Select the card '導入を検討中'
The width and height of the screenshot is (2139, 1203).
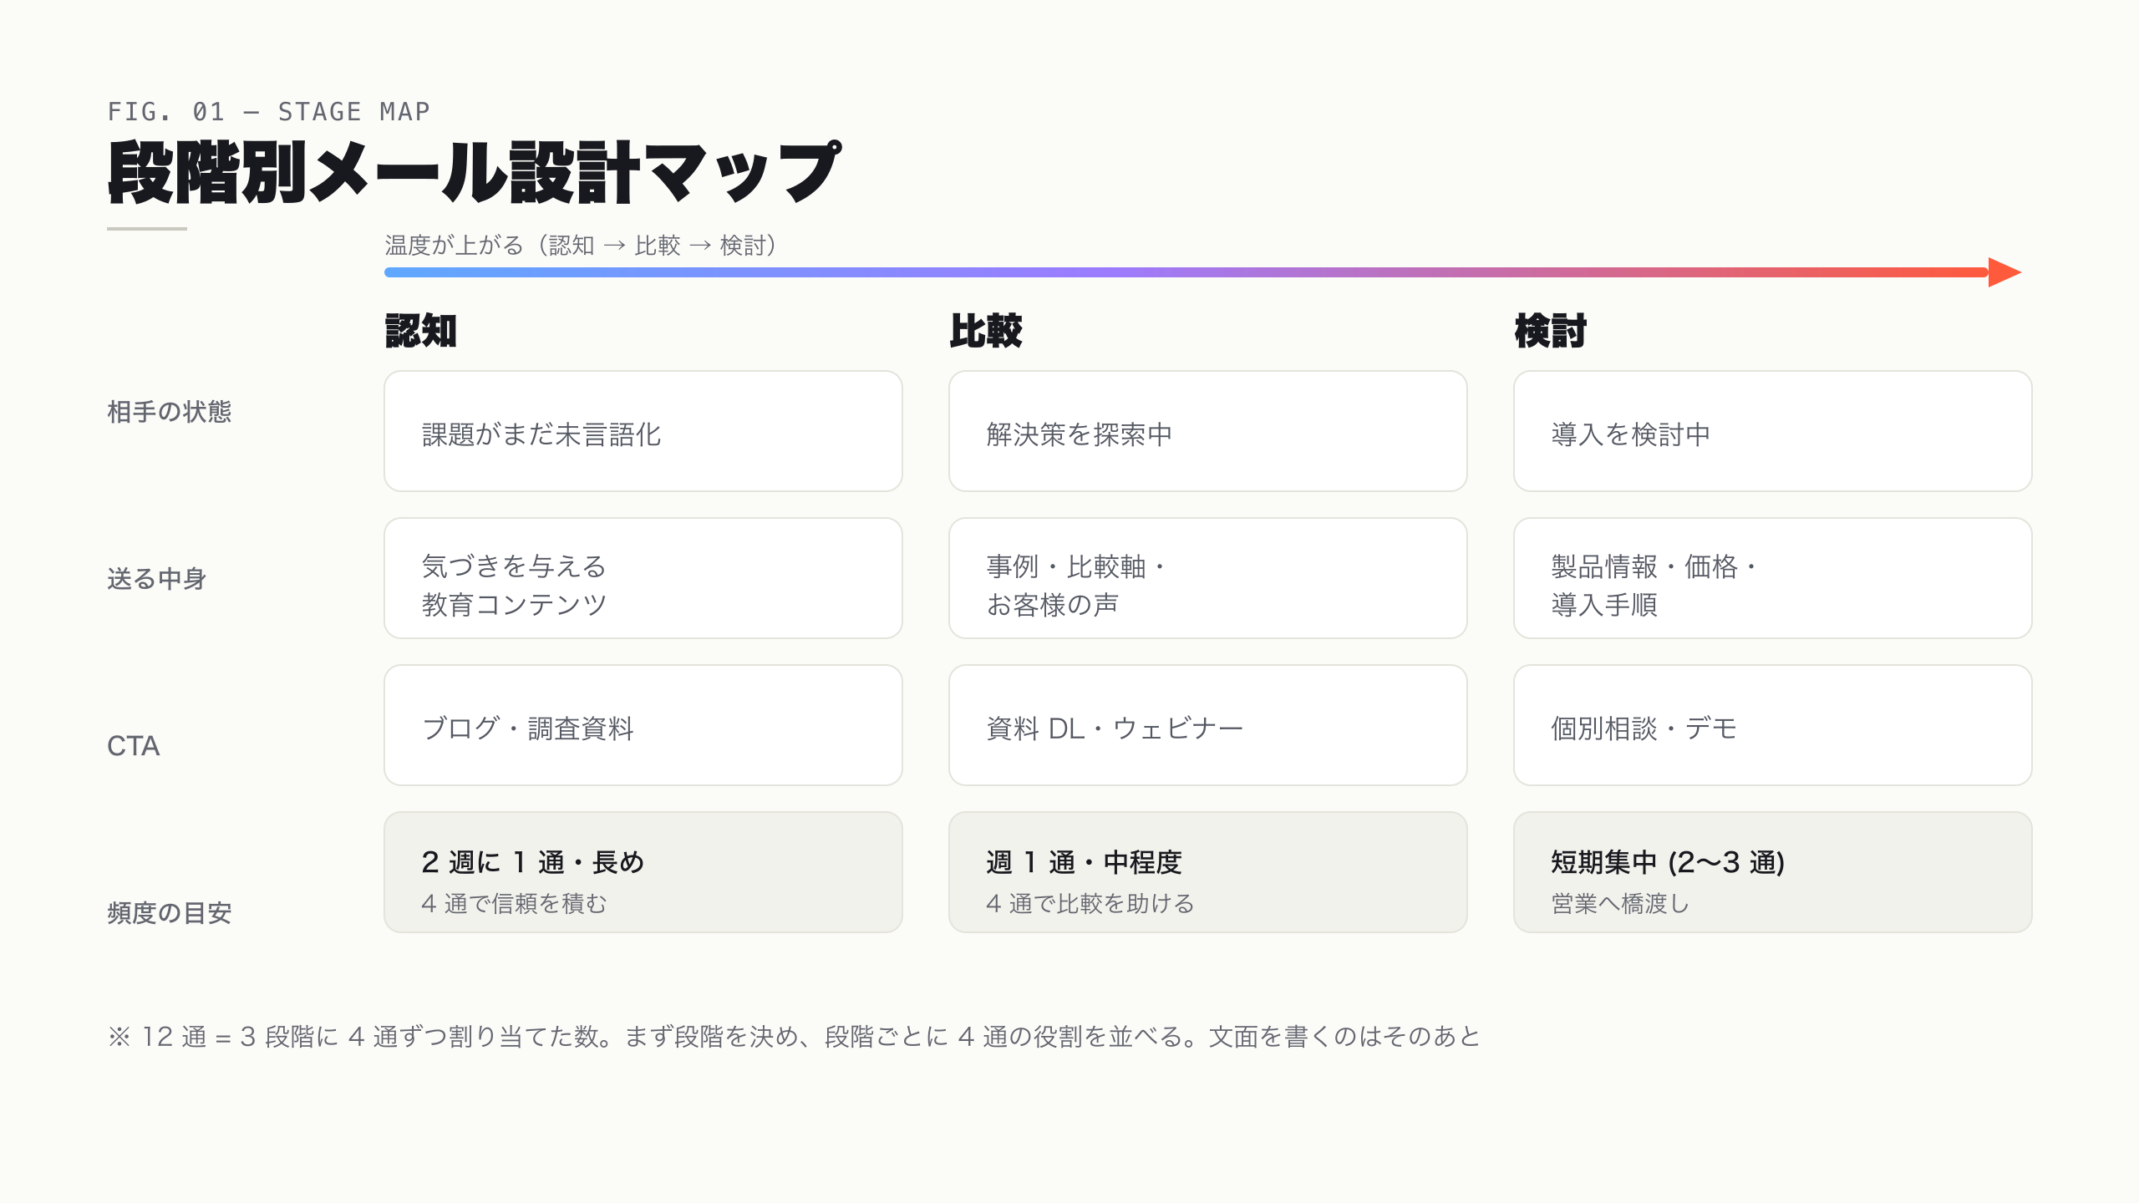[1773, 431]
